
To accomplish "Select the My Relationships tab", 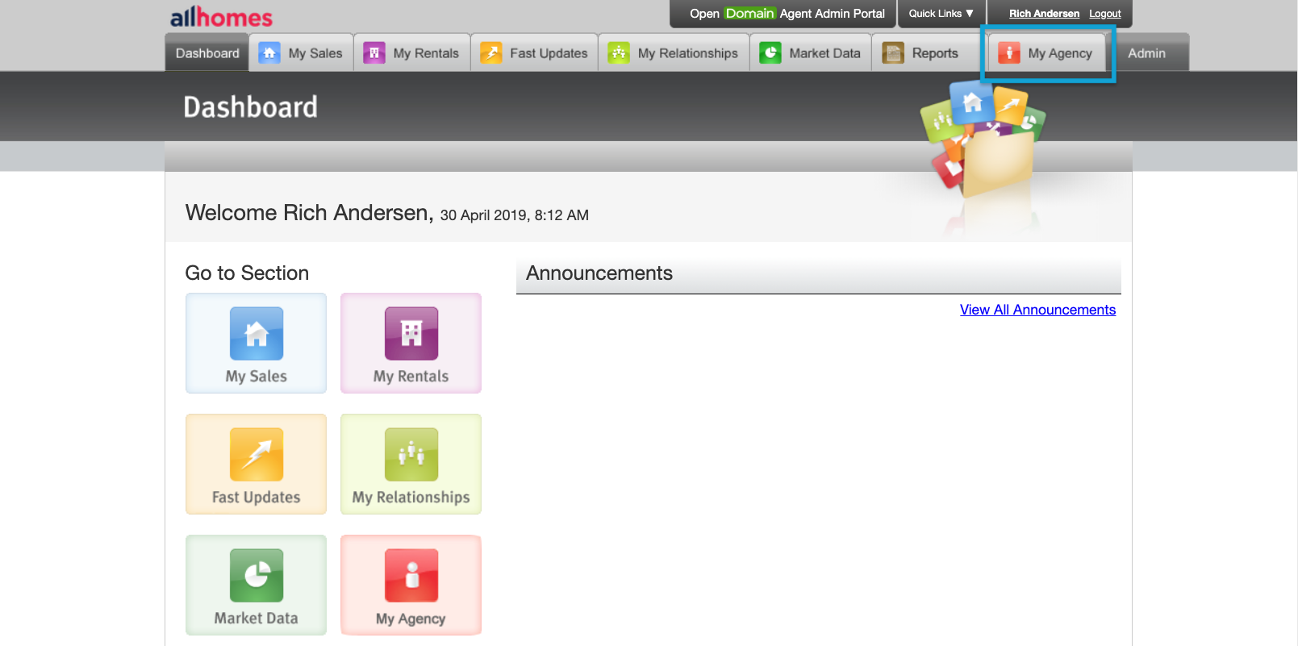I will (x=674, y=53).
